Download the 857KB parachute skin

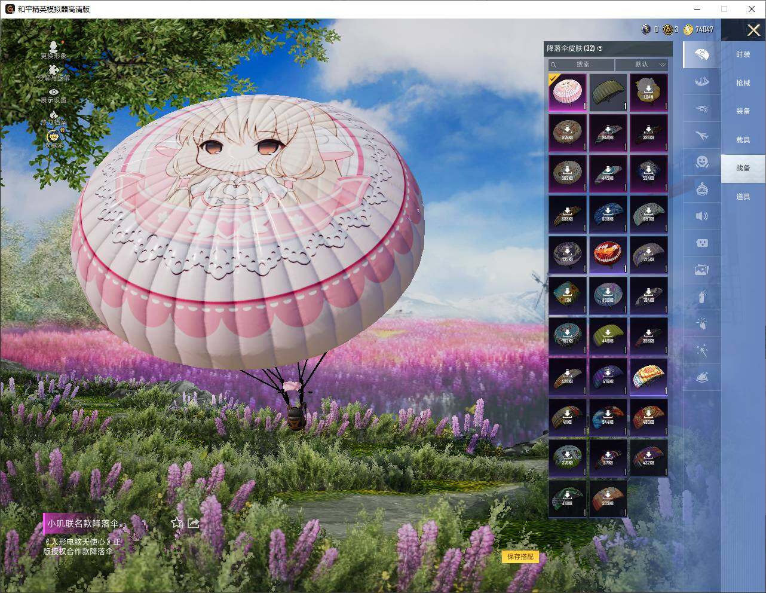click(649, 215)
